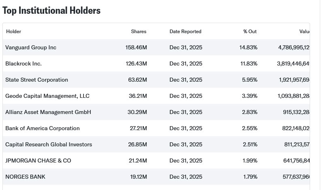This screenshot has width=321, height=190.
Task: Click the Holder column header
Action: tap(13, 32)
